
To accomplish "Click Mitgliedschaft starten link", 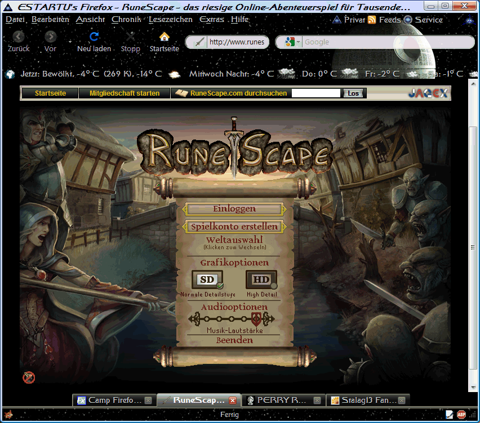I will (125, 93).
